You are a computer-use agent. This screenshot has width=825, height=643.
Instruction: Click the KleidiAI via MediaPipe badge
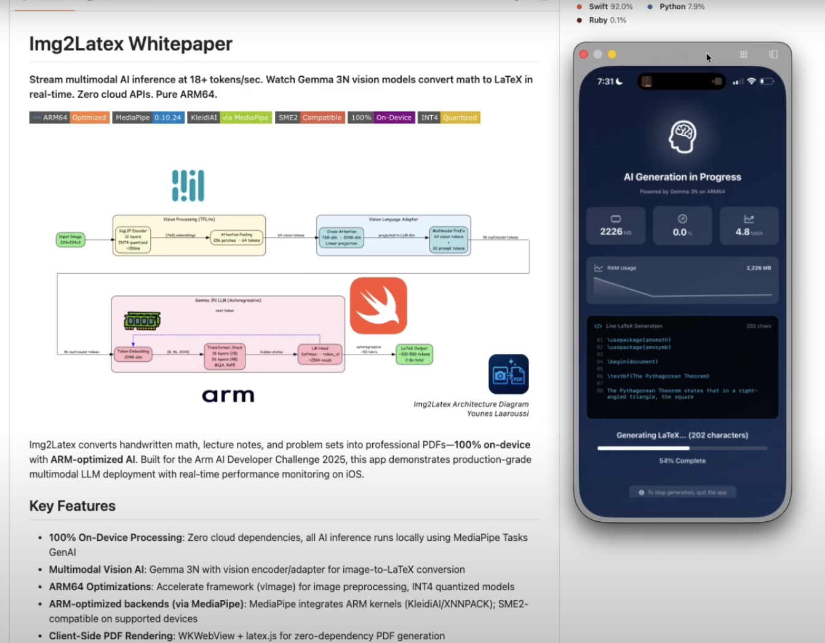[229, 118]
